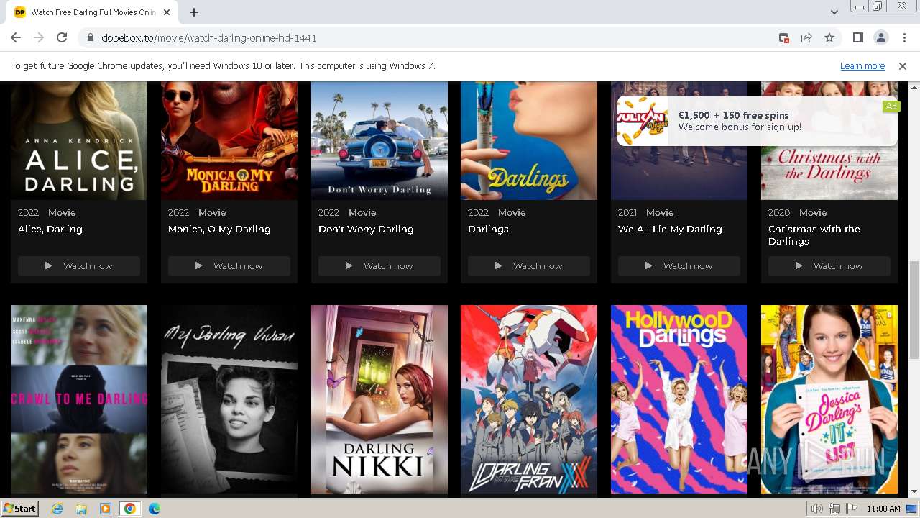This screenshot has height=518, width=920.
Task: Go back to the previous page
Action: (16, 38)
